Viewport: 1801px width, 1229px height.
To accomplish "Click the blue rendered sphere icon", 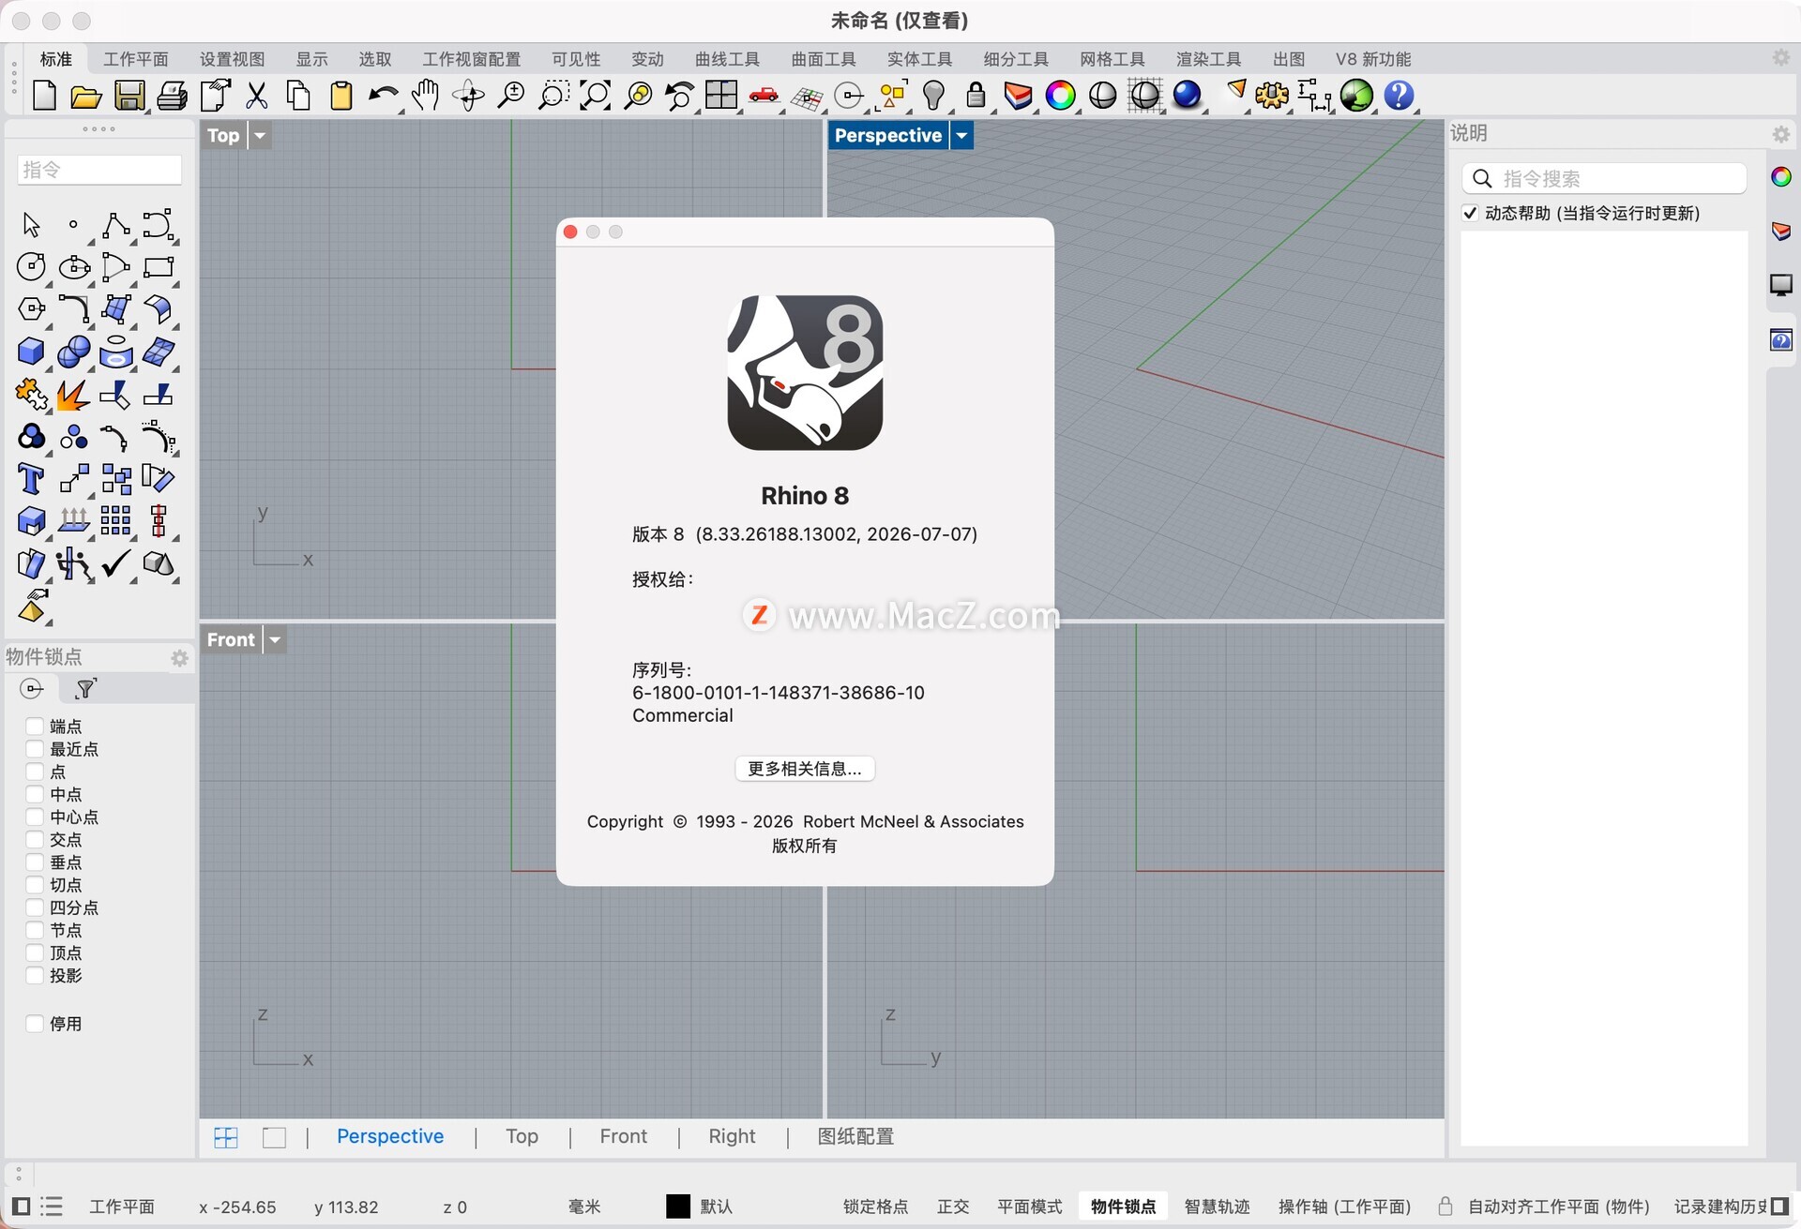I will point(1188,96).
